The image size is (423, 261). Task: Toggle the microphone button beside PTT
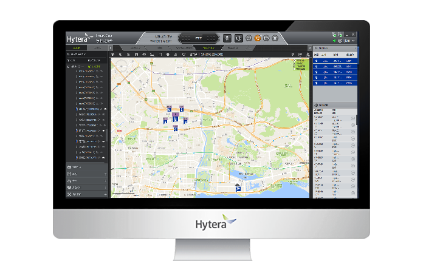click(227, 38)
